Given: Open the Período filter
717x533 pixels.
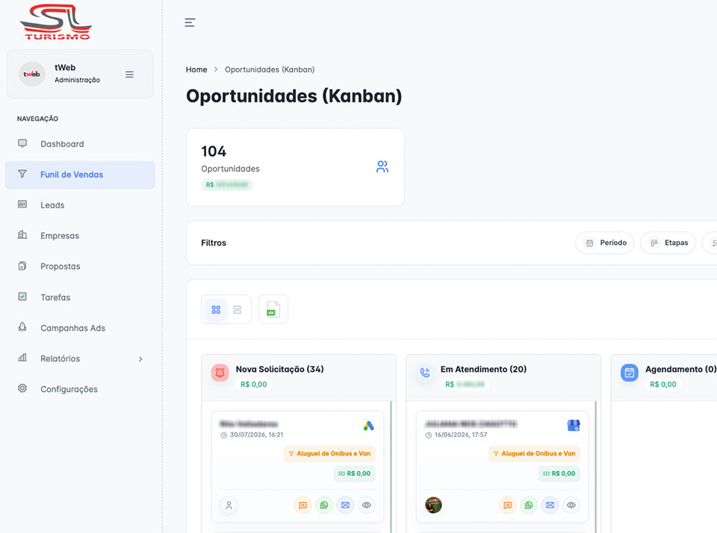Looking at the screenshot, I should [605, 243].
